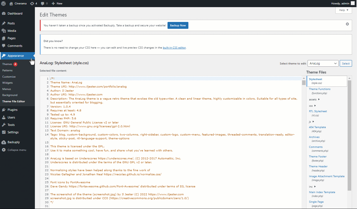Viewport: 357px width, 209px height.
Task: Click the Plugins plug icon
Action: click(4, 110)
